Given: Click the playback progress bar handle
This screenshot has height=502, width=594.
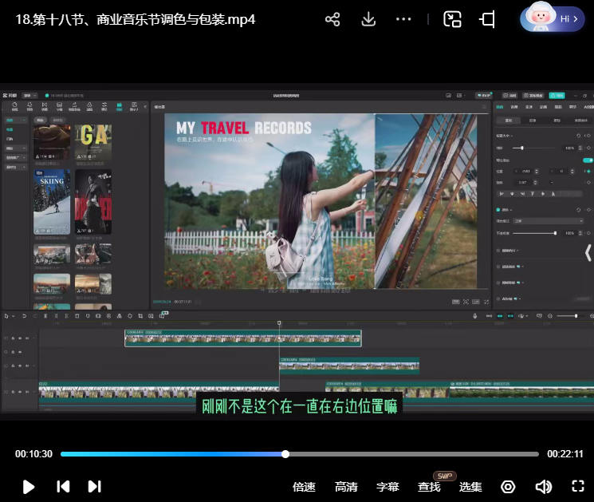Looking at the screenshot, I should 285,454.
